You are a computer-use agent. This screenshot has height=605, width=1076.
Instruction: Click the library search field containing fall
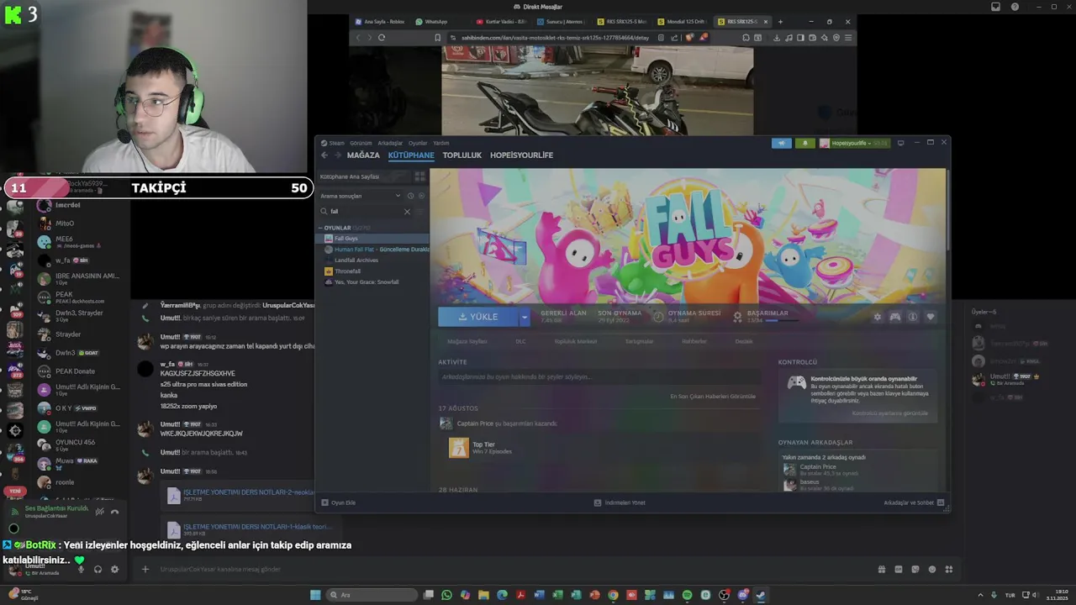click(365, 212)
